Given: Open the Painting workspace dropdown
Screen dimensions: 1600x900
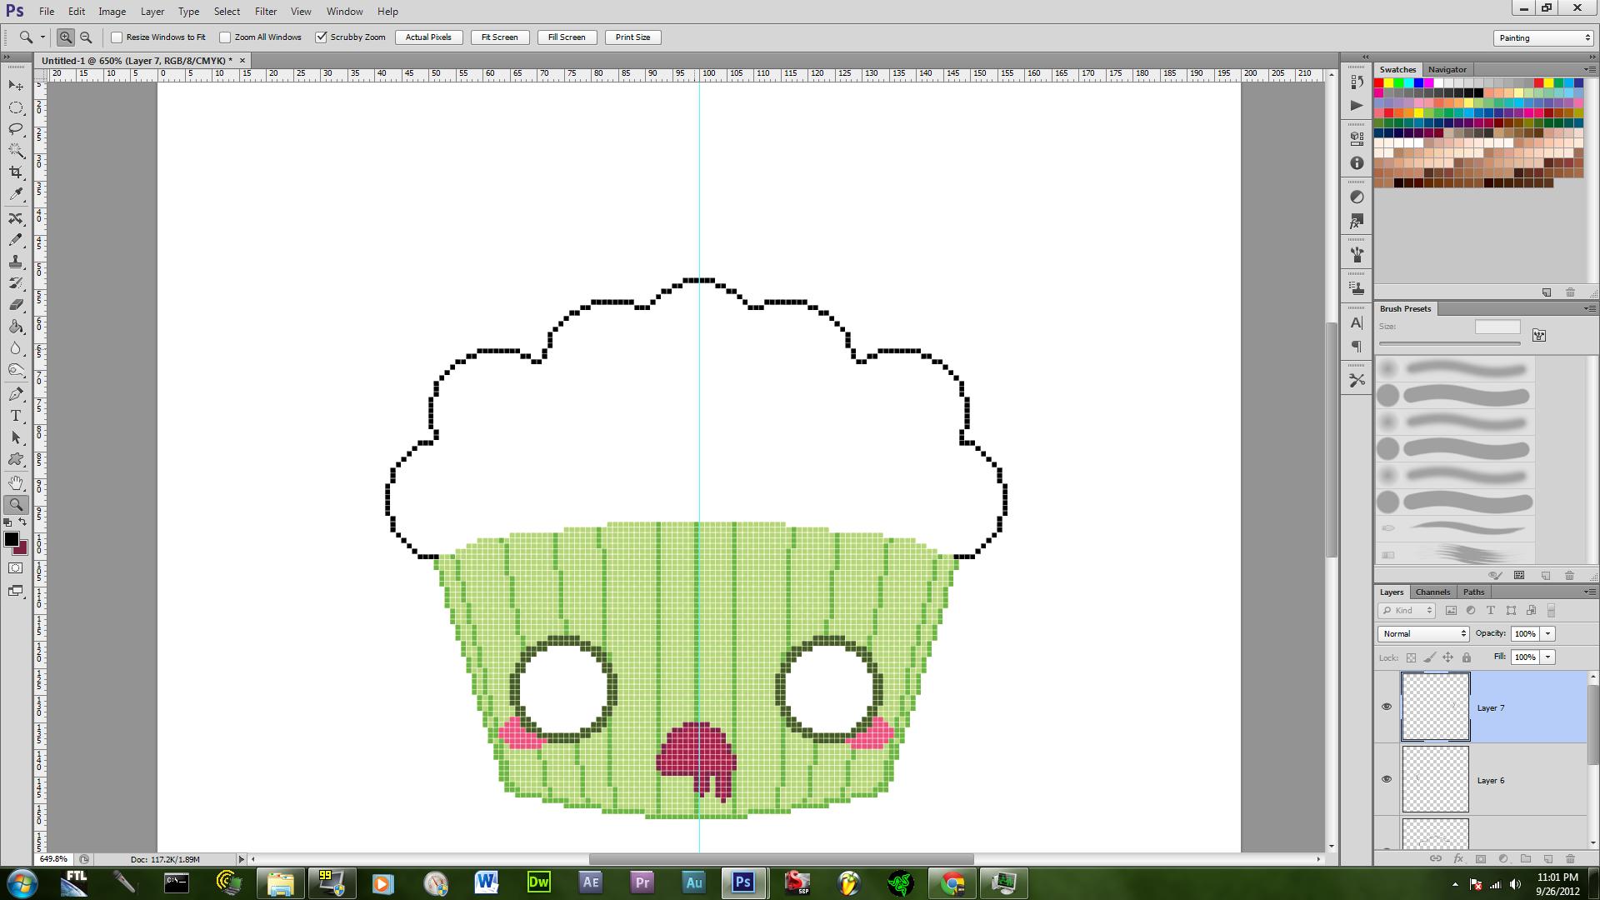Looking at the screenshot, I should (x=1543, y=37).
